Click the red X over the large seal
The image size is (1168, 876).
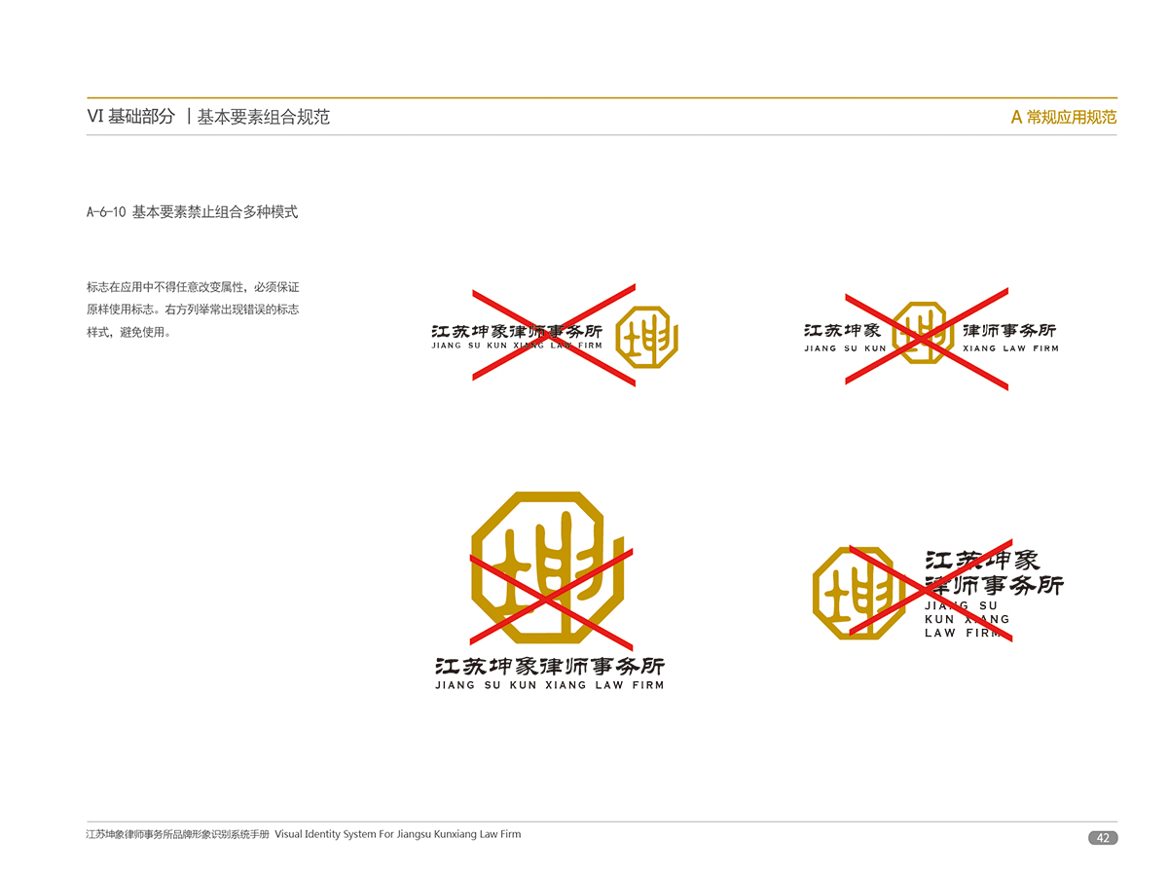point(551,597)
